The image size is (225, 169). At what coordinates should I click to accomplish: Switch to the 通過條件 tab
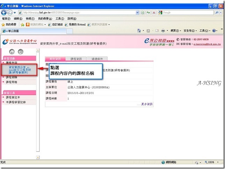click(97, 59)
